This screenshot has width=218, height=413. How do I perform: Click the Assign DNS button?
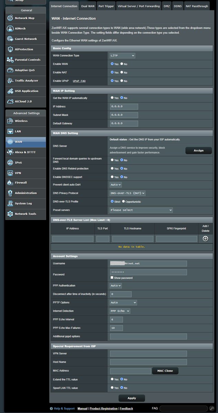(x=198, y=150)
